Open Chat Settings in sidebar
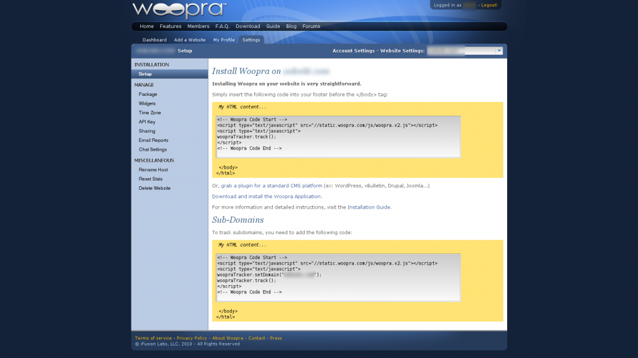 click(x=153, y=149)
